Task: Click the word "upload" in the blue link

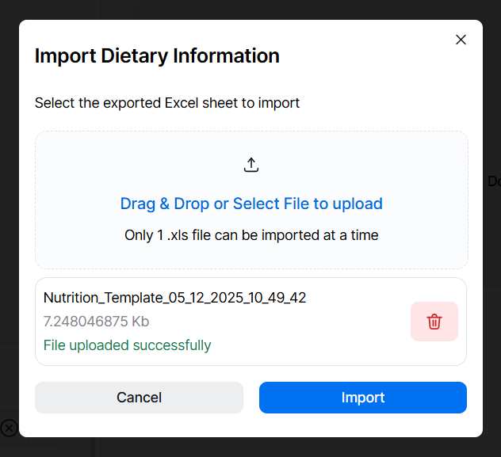Action: click(x=358, y=204)
